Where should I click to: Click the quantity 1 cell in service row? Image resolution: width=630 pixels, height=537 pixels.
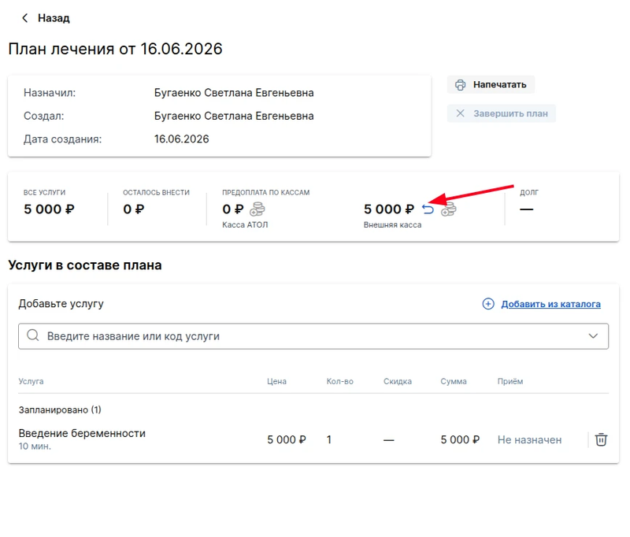329,440
